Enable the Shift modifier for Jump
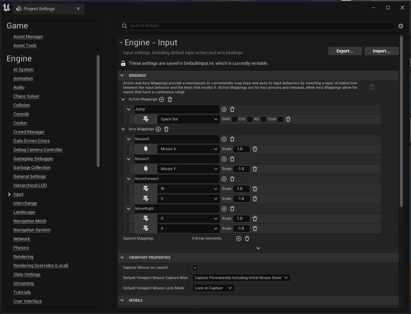 [235, 119]
